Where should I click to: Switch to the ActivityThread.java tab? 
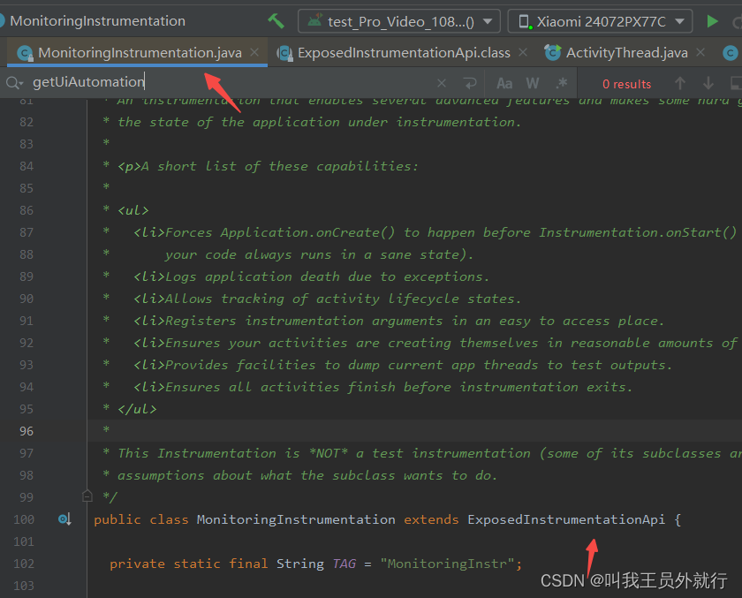pos(627,52)
